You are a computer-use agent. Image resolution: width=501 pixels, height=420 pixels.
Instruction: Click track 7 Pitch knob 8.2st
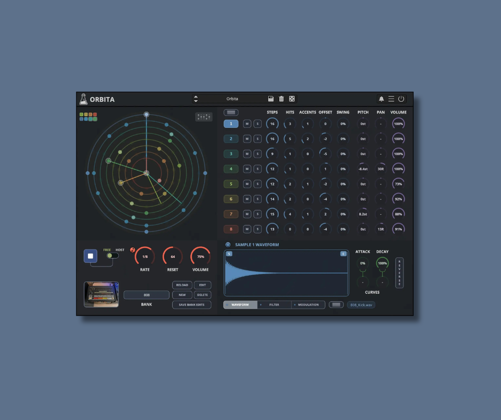click(x=363, y=214)
